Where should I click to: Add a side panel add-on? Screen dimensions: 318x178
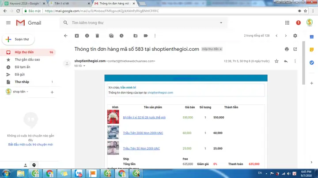click(312, 83)
